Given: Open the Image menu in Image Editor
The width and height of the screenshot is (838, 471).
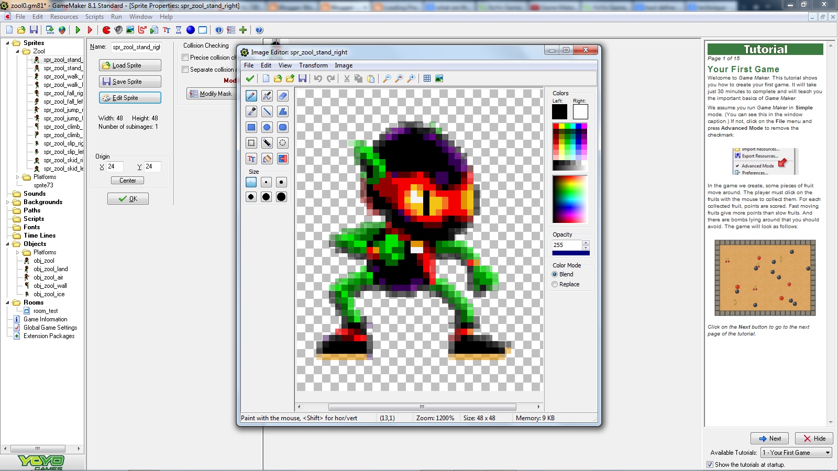Looking at the screenshot, I should pos(344,65).
